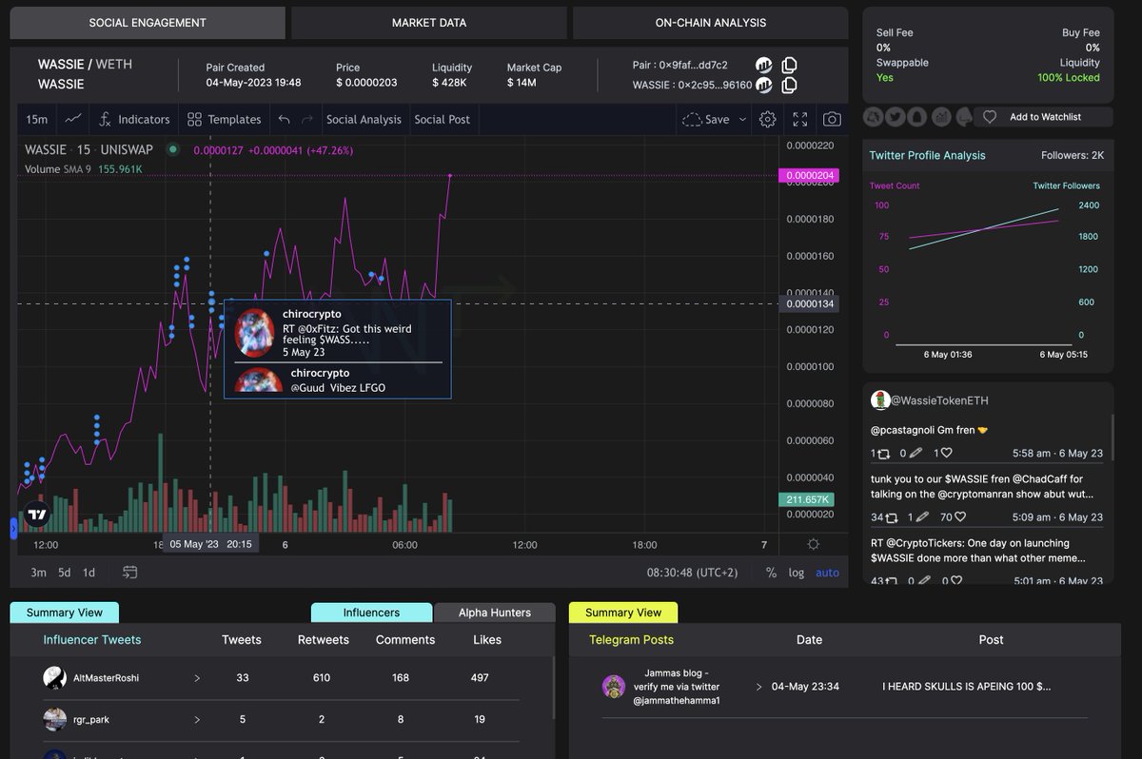Expand rgr_park row chevron

point(197,720)
